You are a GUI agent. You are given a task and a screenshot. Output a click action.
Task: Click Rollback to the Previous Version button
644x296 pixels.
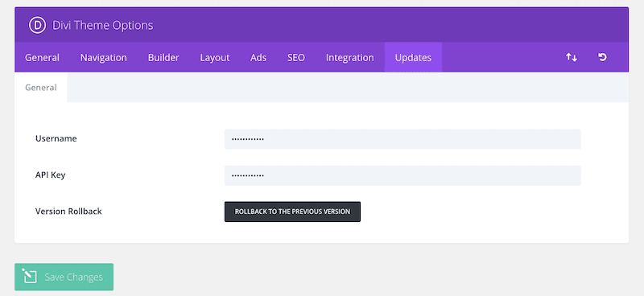click(292, 212)
